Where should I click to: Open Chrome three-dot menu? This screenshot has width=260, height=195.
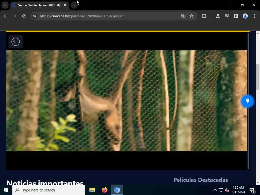tap(254, 16)
